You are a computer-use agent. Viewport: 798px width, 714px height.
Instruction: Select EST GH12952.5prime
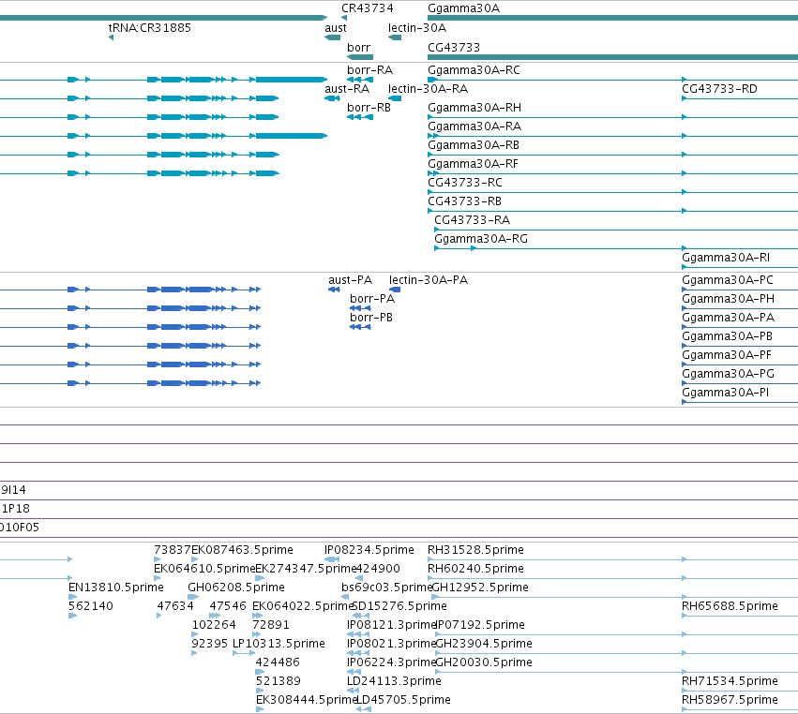click(480, 588)
